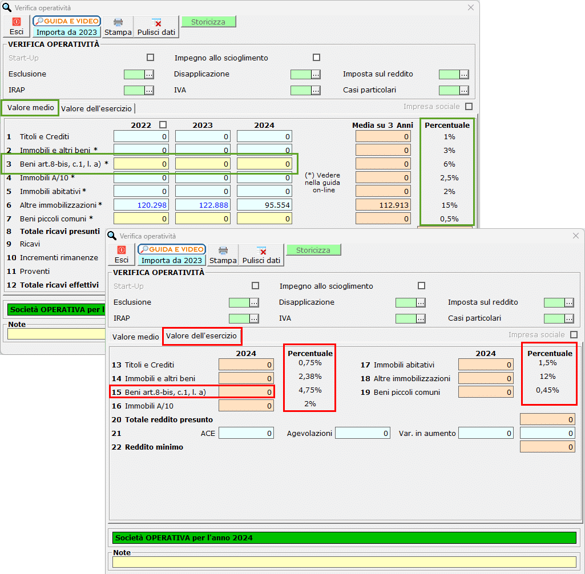Tick Impegno allo scioglimento in the front window
Image resolution: width=585 pixels, height=574 pixels.
(422, 286)
